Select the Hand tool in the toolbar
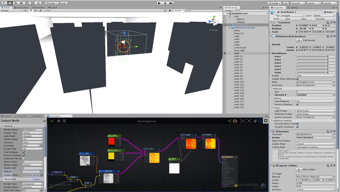The height and width of the screenshot is (192, 340). 4,3
